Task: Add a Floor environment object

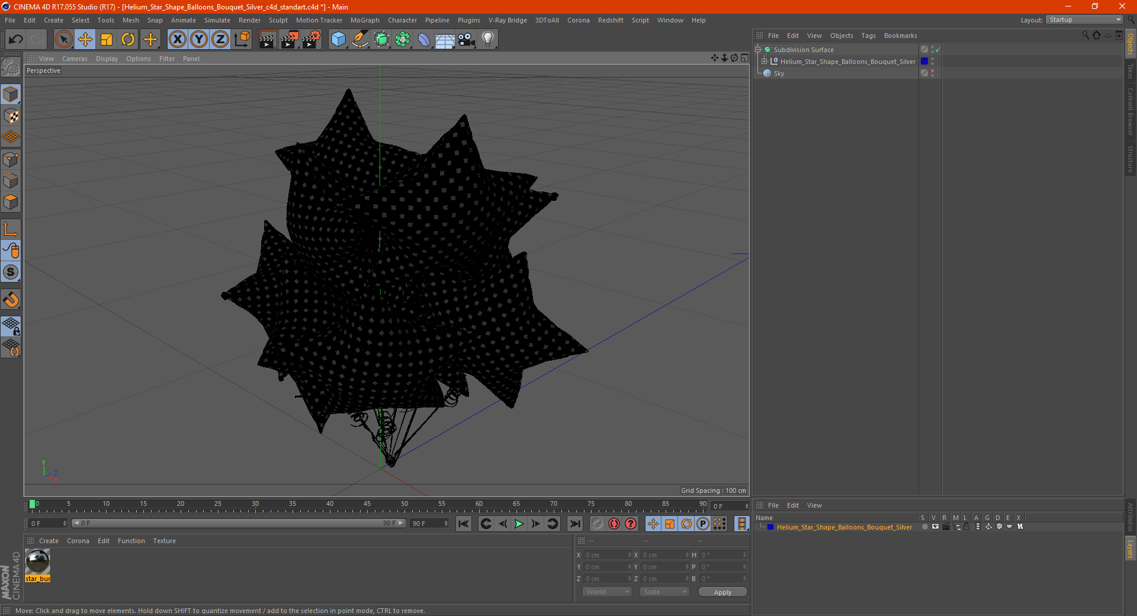Action: click(x=445, y=40)
